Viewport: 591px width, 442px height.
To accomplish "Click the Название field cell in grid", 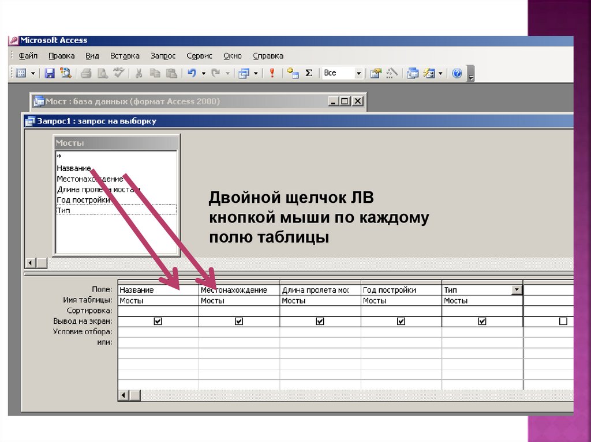I will click(x=158, y=290).
